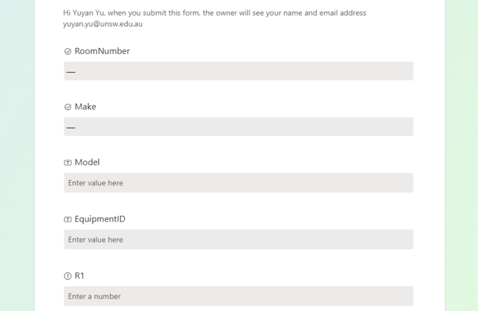Click the 'Enter a number' placeholder text

(95, 296)
